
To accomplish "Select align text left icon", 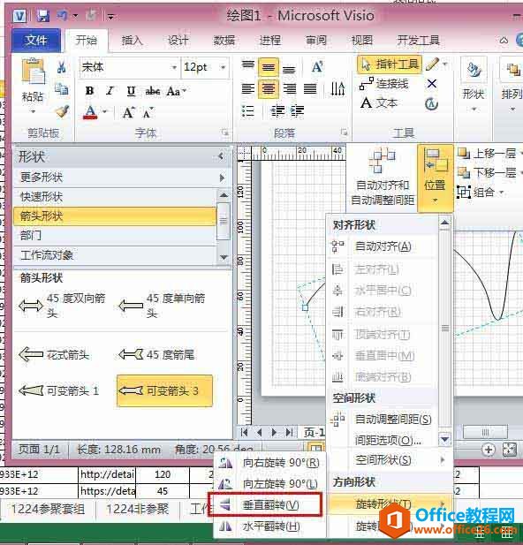I will coord(248,89).
